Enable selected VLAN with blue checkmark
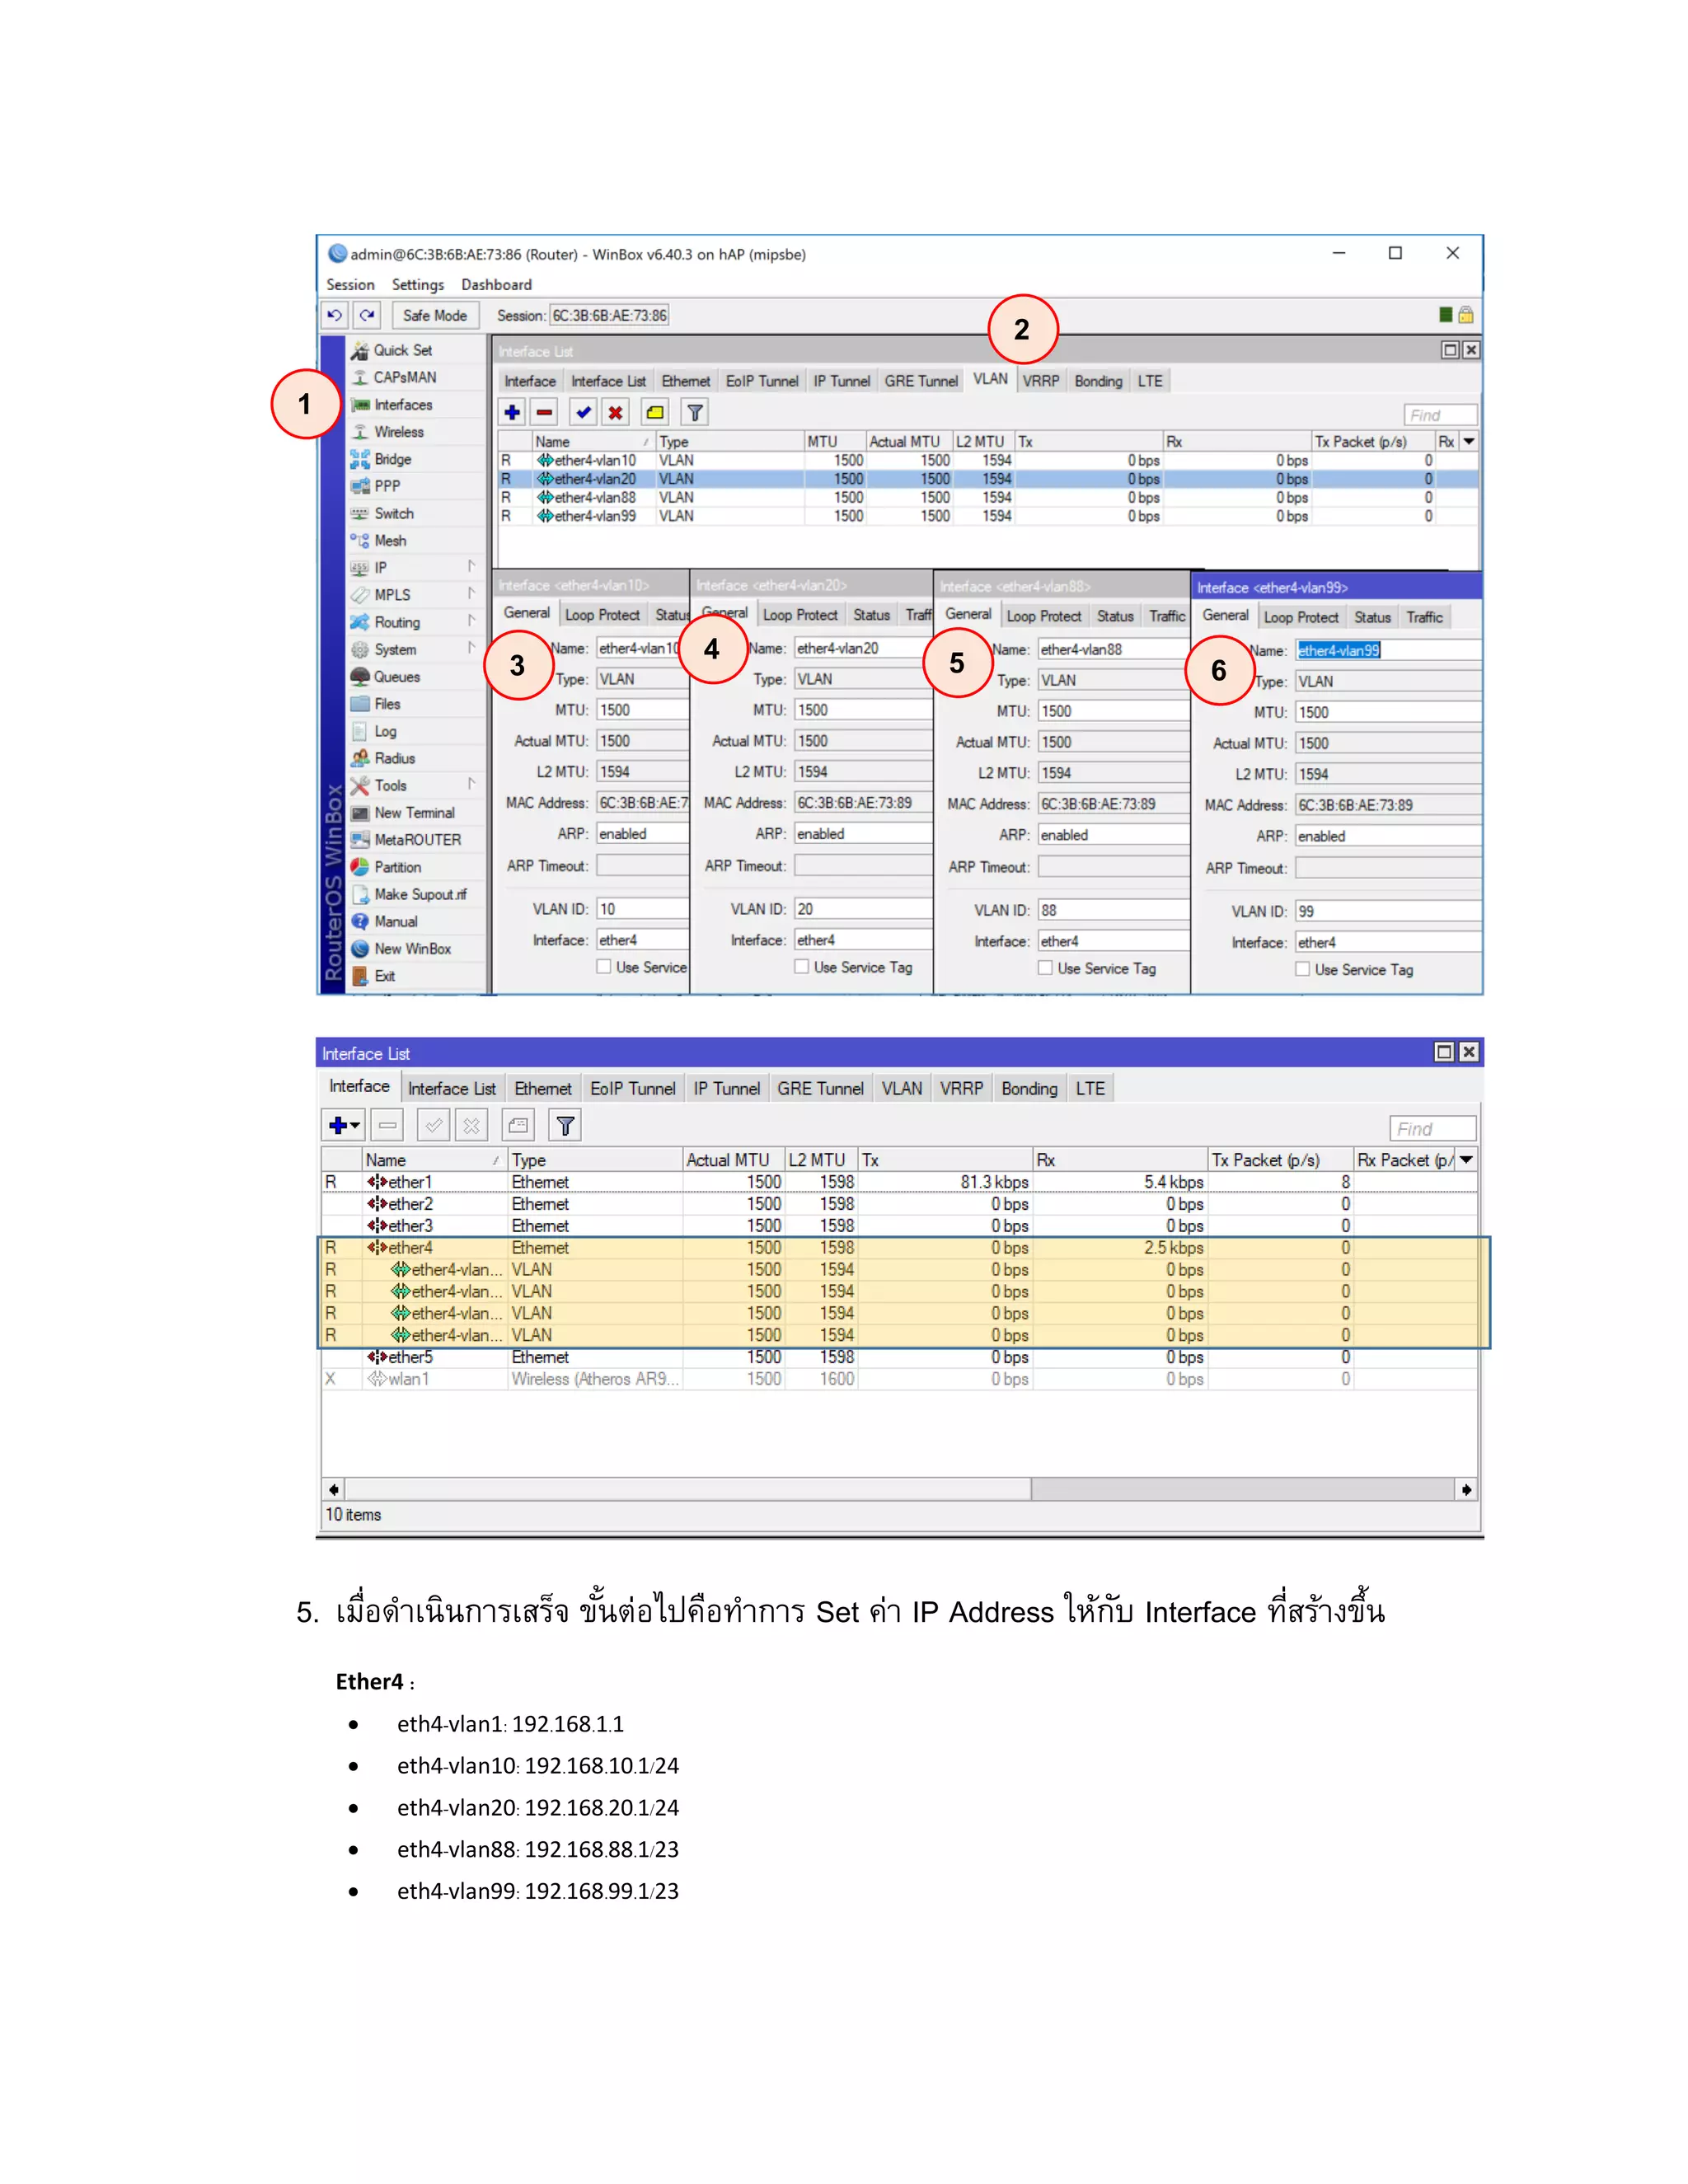This screenshot has width=1688, height=2184. point(583,412)
